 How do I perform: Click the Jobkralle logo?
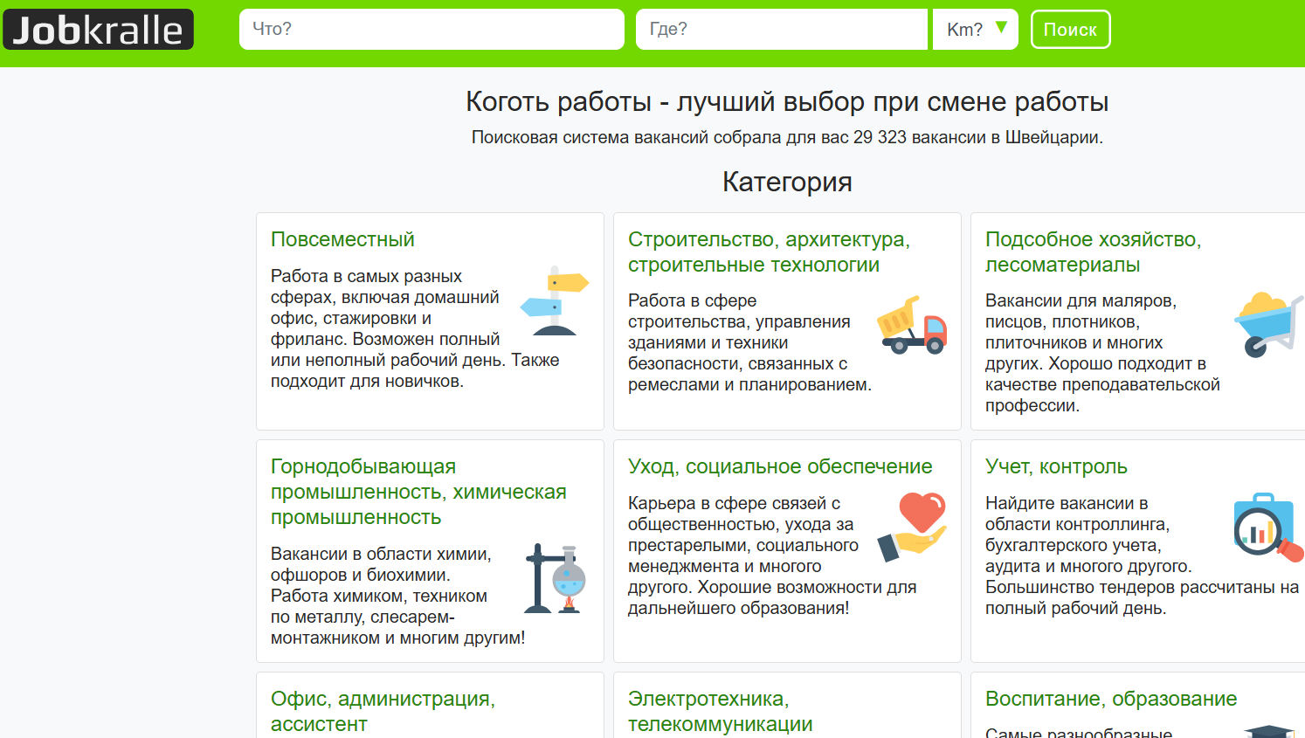pyautogui.click(x=98, y=30)
